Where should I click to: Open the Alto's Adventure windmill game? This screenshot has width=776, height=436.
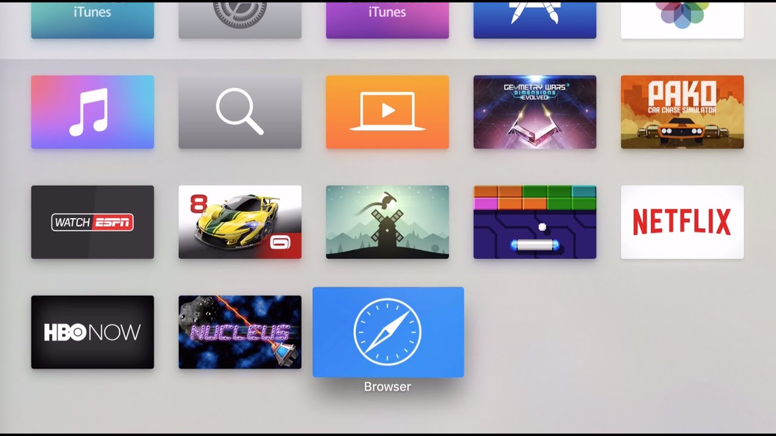(x=387, y=222)
